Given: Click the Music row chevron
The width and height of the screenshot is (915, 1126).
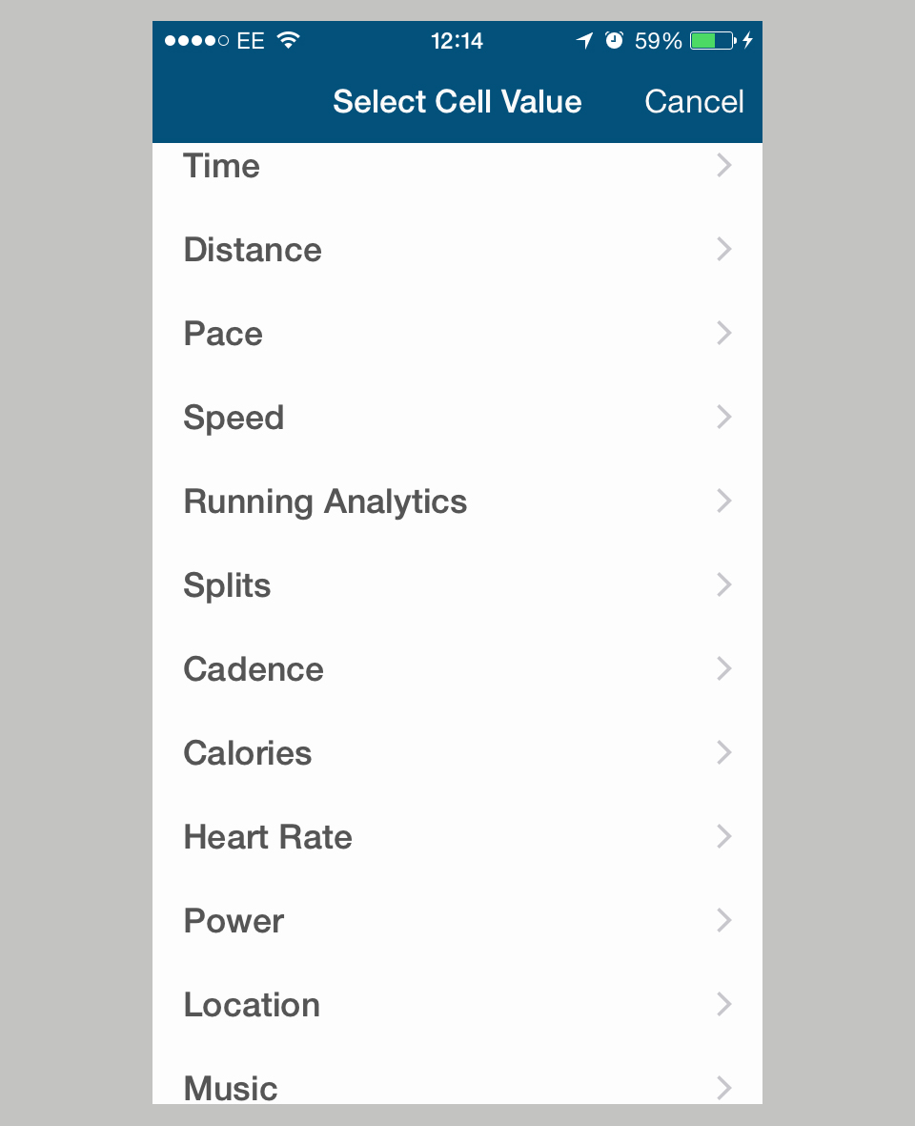Looking at the screenshot, I should click(724, 1087).
